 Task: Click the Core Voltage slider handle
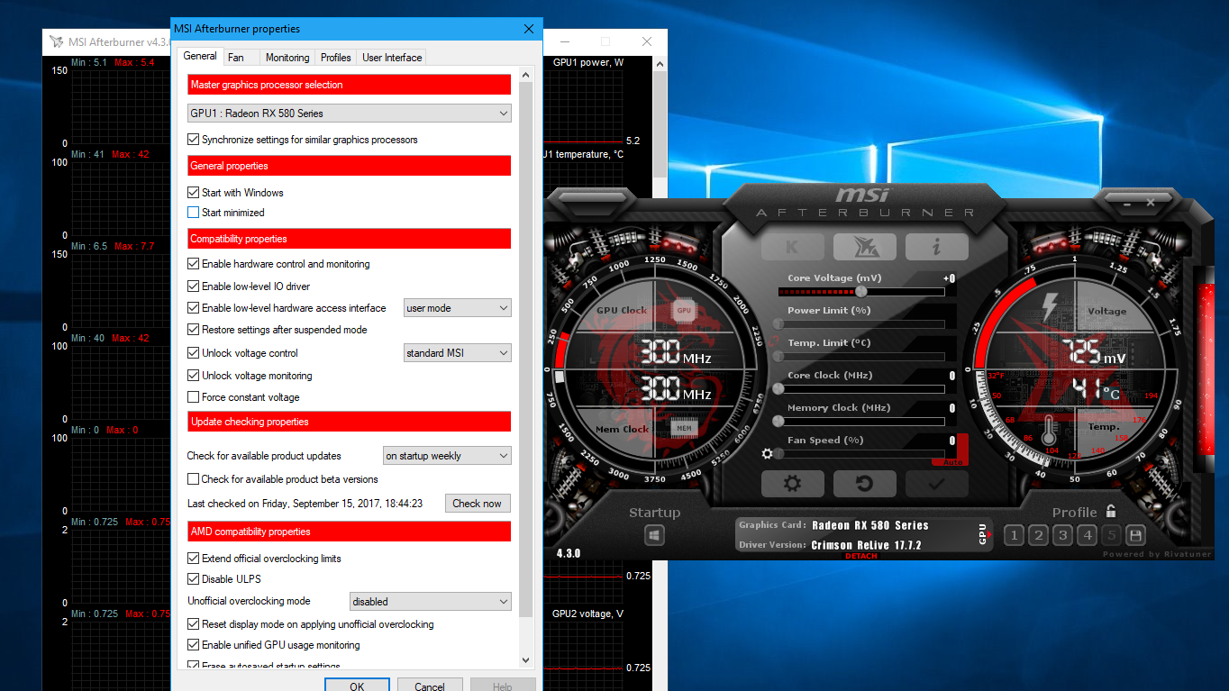click(x=861, y=292)
